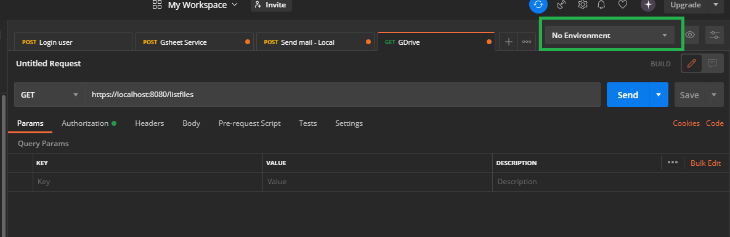730x237 pixels.
Task: Click the Invite button
Action: [x=272, y=5]
